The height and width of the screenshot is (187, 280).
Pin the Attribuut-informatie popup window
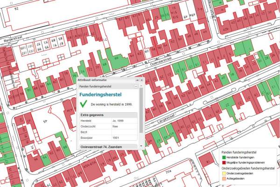(x=137, y=80)
